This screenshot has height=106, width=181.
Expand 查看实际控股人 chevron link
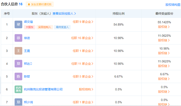pyautogui.click(x=64, y=14)
